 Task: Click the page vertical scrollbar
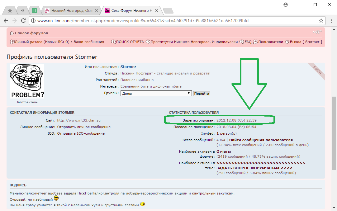point(334,125)
